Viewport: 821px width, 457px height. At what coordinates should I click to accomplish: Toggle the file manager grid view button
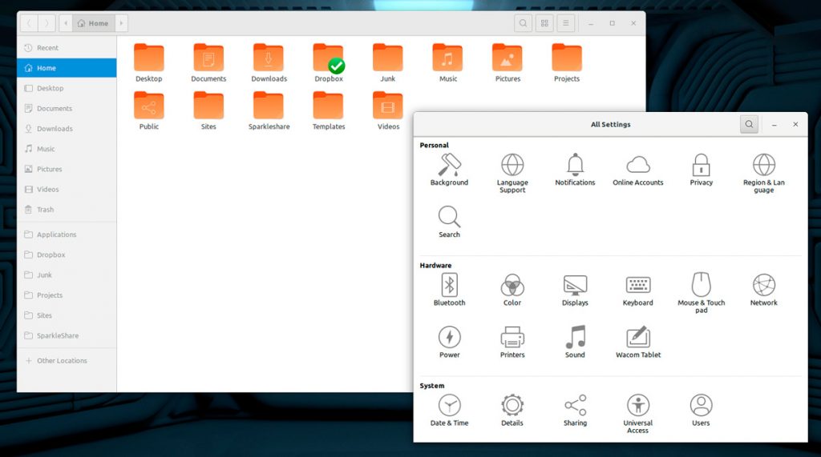coord(545,23)
